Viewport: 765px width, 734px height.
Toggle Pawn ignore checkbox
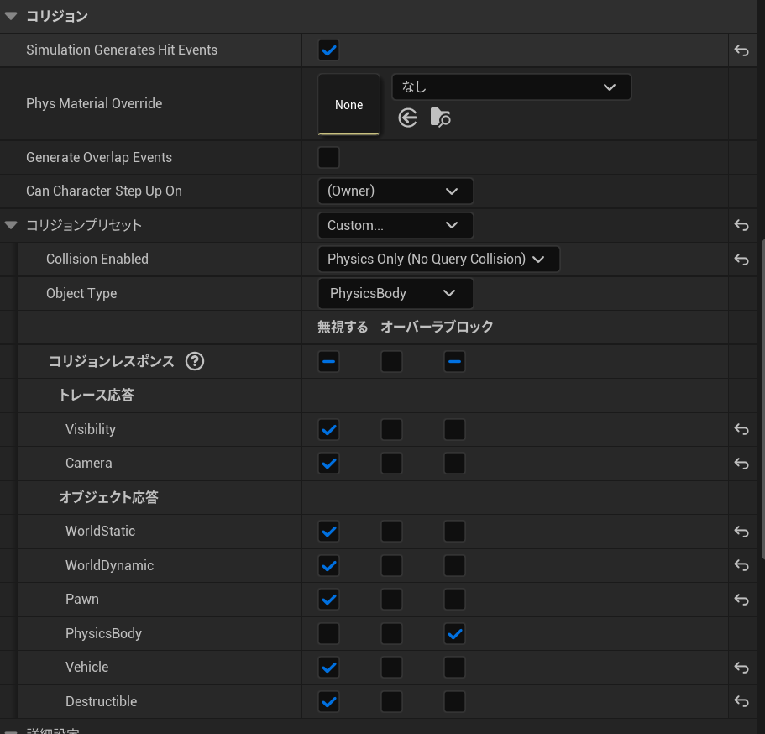click(329, 600)
